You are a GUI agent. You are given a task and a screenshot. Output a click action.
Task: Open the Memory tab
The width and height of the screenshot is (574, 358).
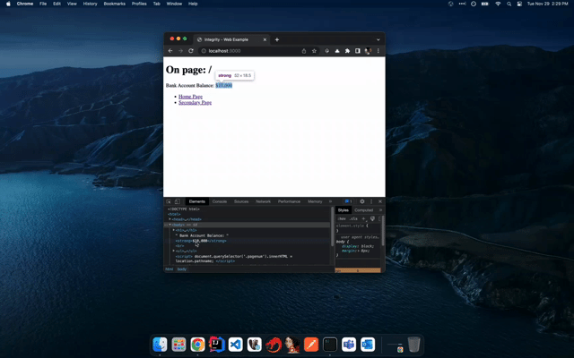pos(315,201)
